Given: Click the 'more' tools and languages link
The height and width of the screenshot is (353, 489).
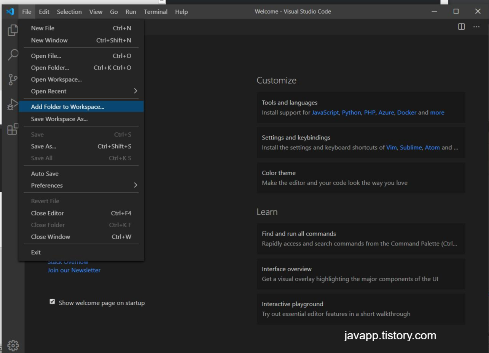Looking at the screenshot, I should pos(437,112).
